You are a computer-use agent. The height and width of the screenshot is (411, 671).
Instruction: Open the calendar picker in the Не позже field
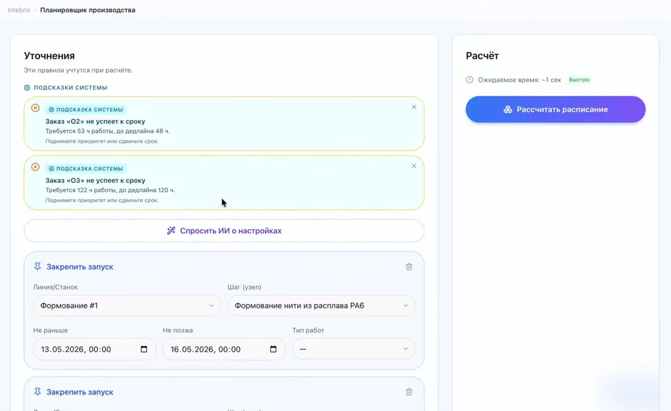273,349
